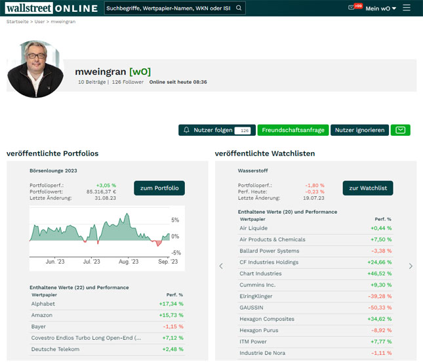
Task: Follow user via Nutzer folgen button
Action: (x=217, y=130)
